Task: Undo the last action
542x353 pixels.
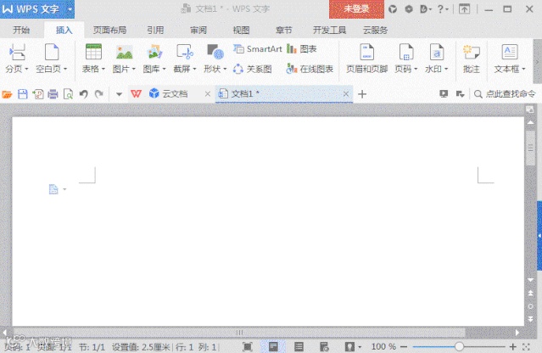Action: coord(84,94)
